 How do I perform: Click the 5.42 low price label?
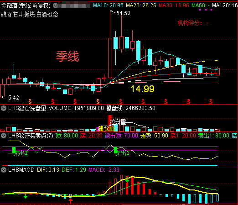(x=14, y=98)
